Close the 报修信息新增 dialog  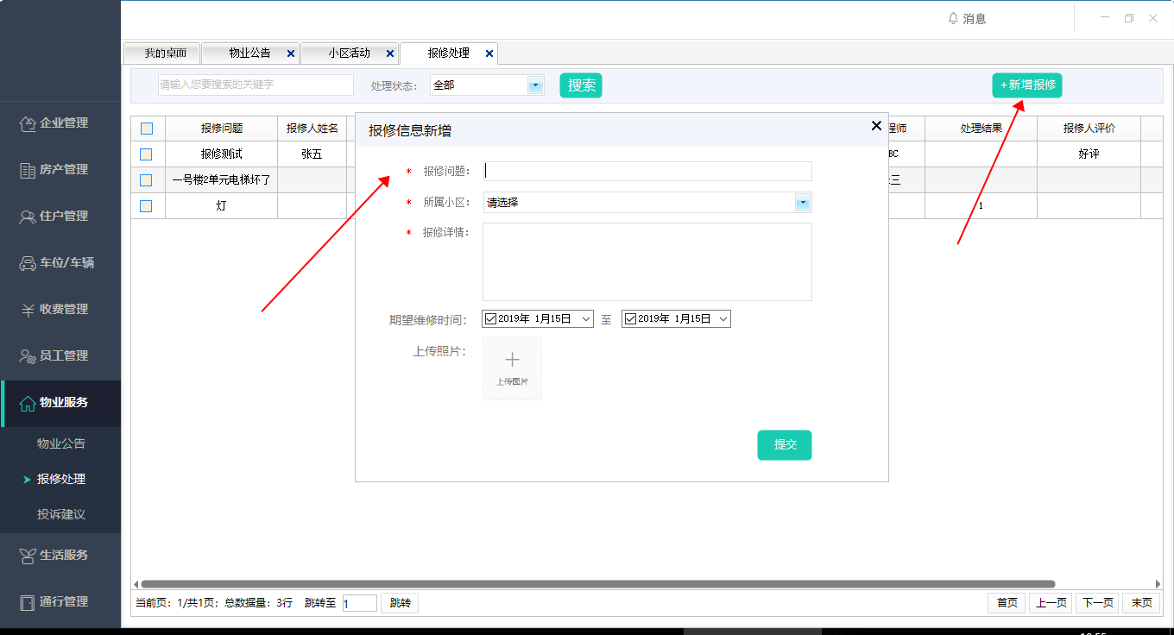pyautogui.click(x=876, y=126)
